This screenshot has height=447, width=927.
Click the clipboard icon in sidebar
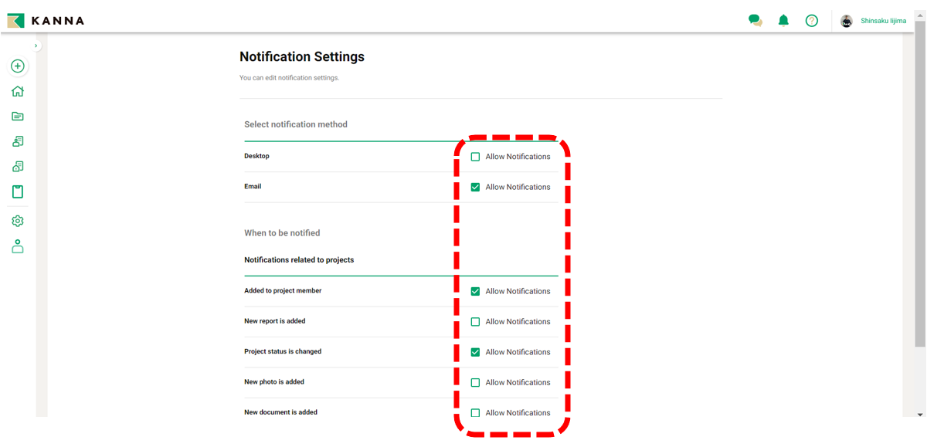pyautogui.click(x=18, y=191)
